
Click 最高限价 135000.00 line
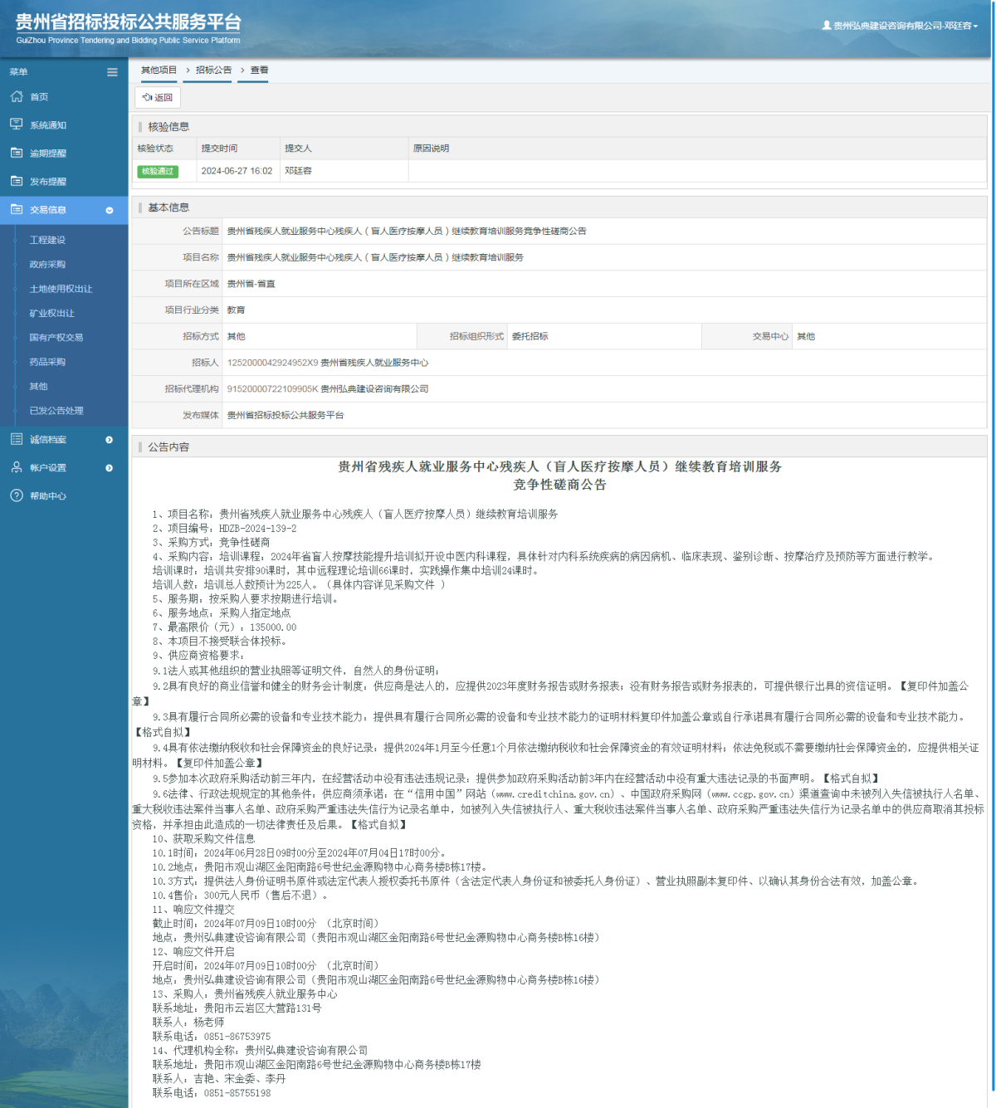point(224,627)
